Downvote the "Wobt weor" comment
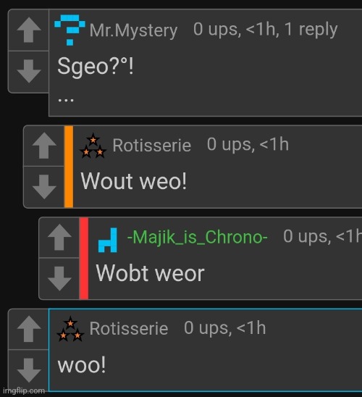Viewport: 362px width, 397px height. (59, 278)
